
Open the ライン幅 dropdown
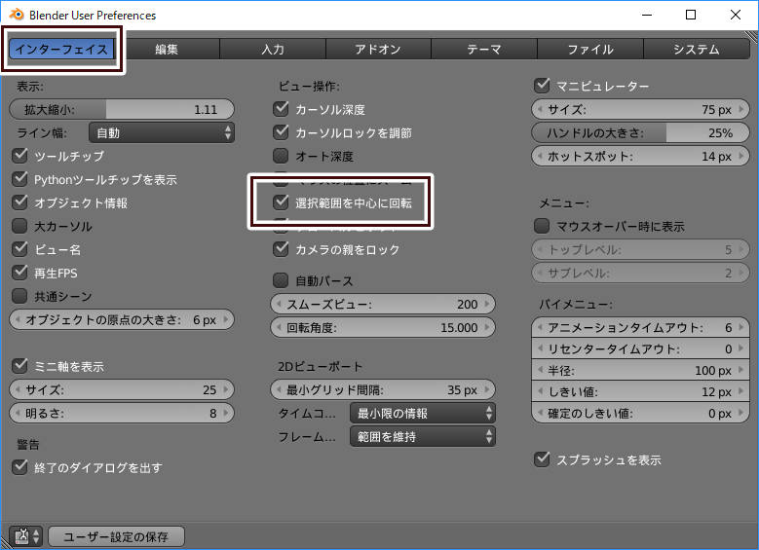pyautogui.click(x=162, y=132)
